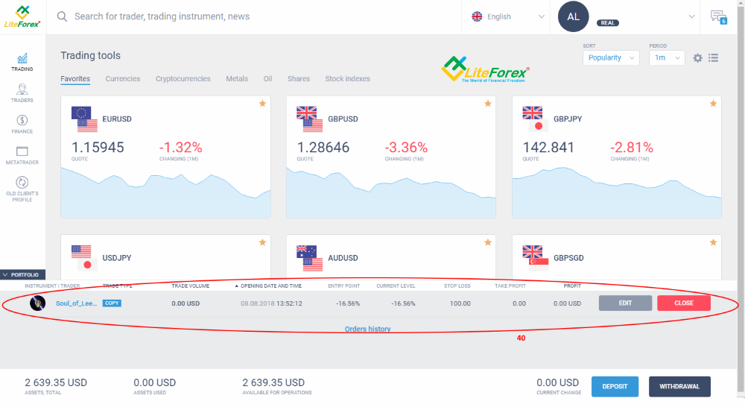Select the Stock indexes tab

pyautogui.click(x=347, y=79)
